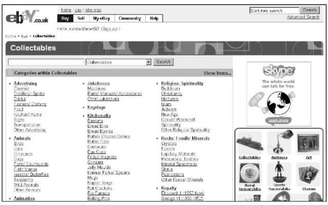
Task: Open the Lapidary Materials subcategory
Action: 178,154
